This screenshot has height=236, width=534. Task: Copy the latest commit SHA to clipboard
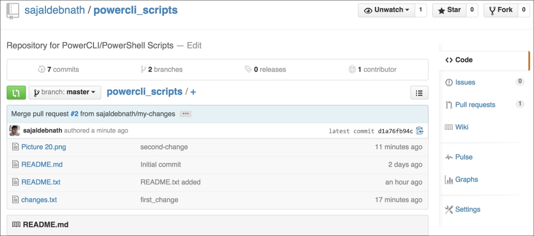[x=420, y=131]
